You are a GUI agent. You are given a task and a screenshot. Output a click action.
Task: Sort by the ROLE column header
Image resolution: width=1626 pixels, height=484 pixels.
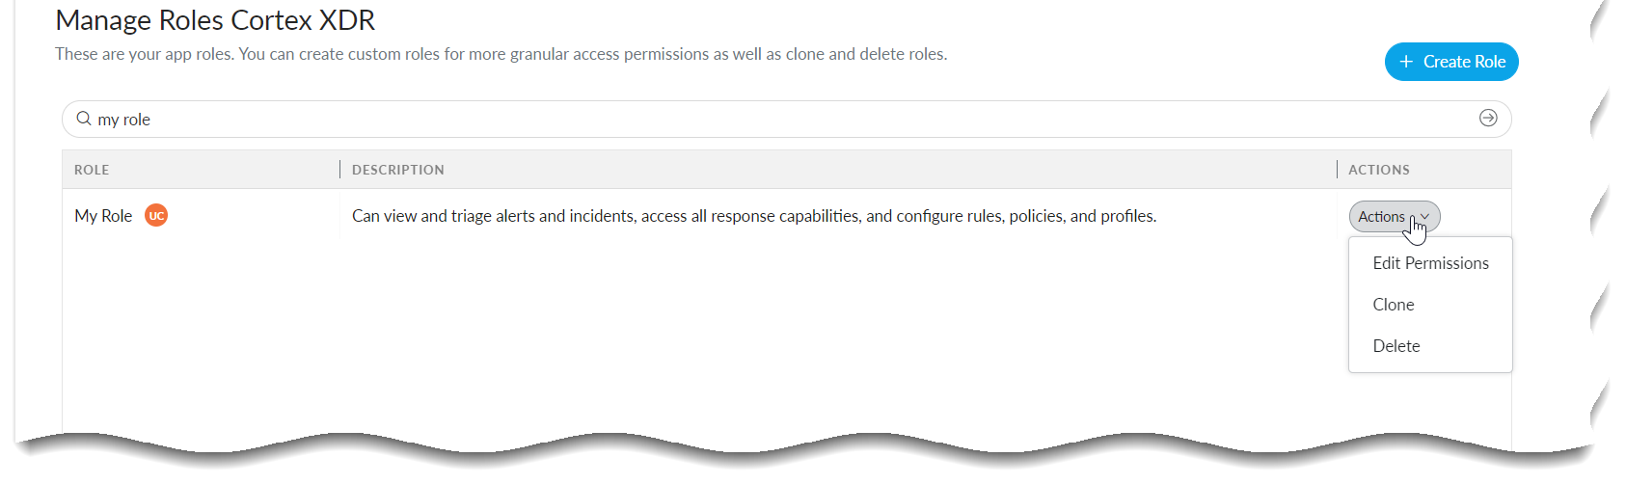(92, 170)
